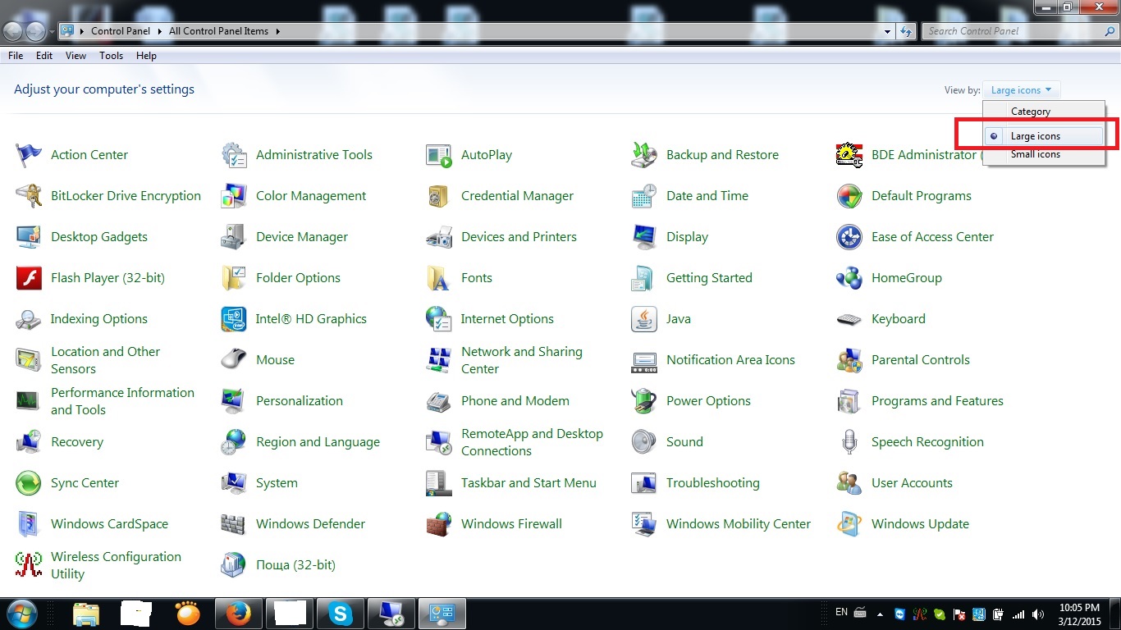The width and height of the screenshot is (1121, 630).
Task: Click the BDE Administrator icon
Action: (849, 155)
